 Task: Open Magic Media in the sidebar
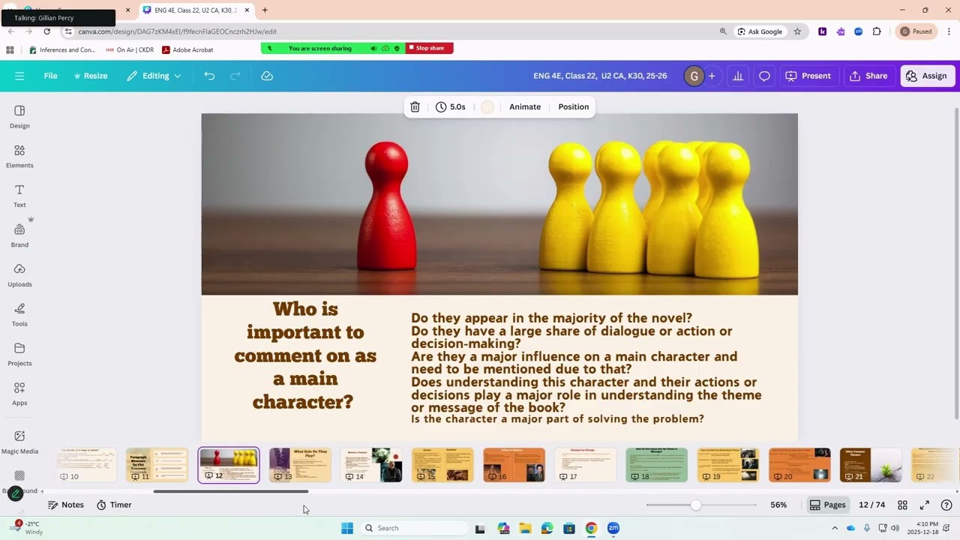click(19, 442)
